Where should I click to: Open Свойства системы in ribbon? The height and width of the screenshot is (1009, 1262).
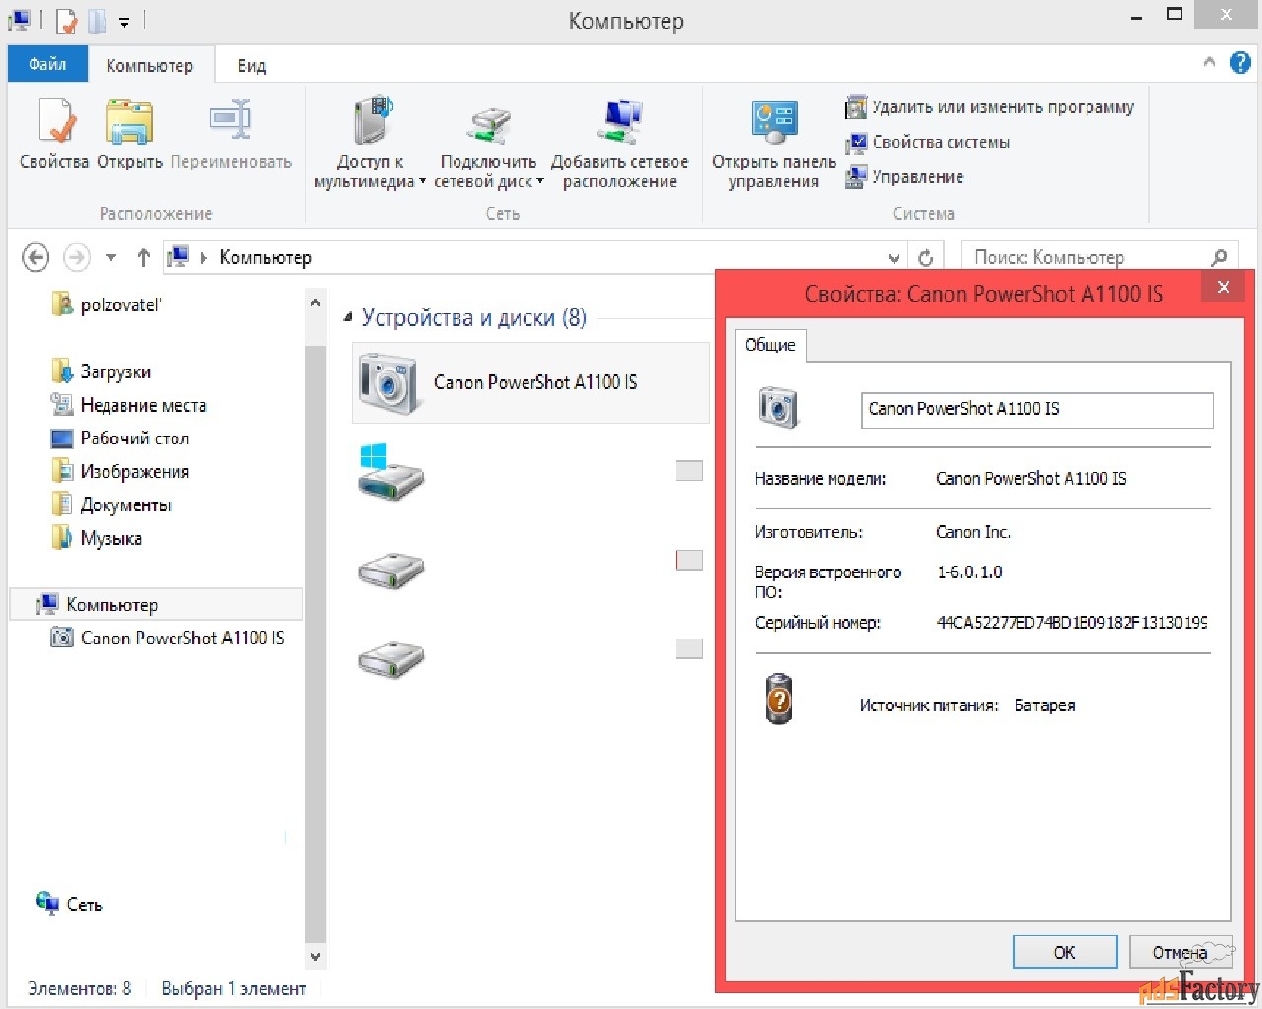(928, 143)
